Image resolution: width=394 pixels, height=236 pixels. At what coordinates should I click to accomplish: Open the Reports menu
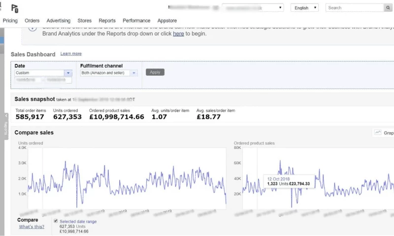pyautogui.click(x=107, y=21)
